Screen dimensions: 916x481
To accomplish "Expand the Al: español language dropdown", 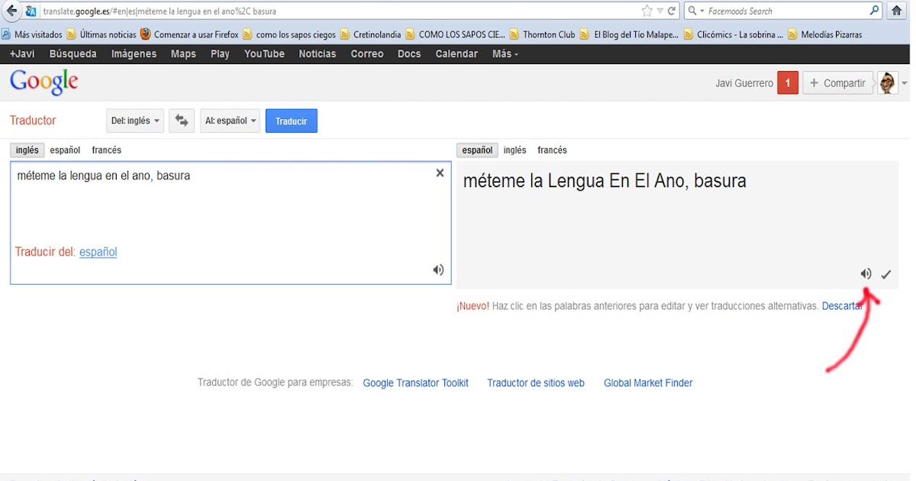I will pos(230,121).
